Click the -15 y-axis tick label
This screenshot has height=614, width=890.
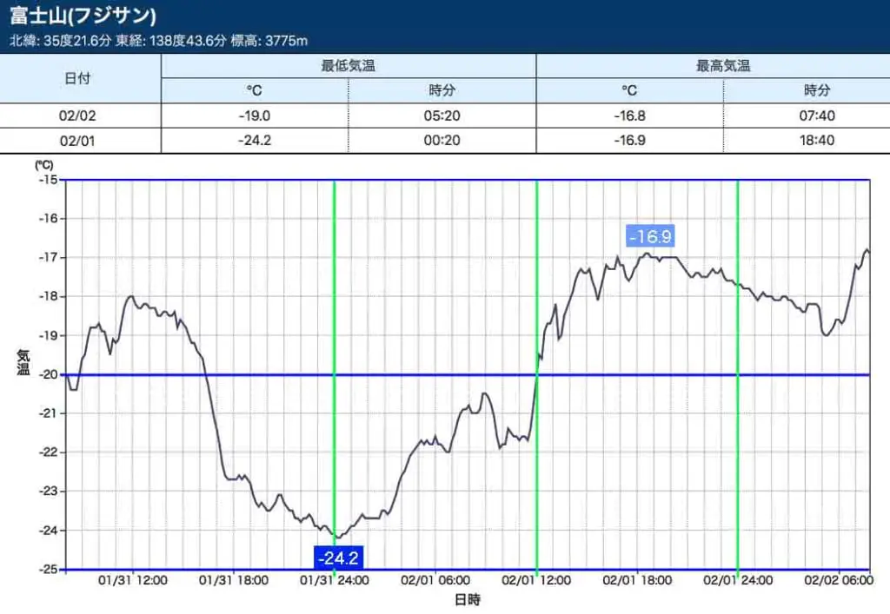tap(49, 180)
